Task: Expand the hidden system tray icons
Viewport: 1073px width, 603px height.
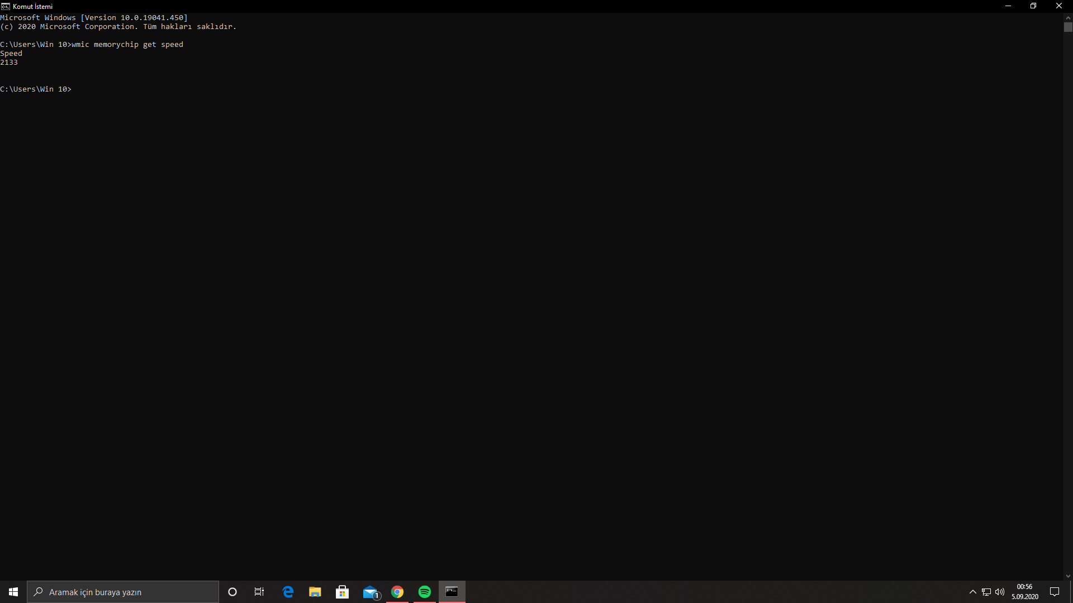Action: 972,592
